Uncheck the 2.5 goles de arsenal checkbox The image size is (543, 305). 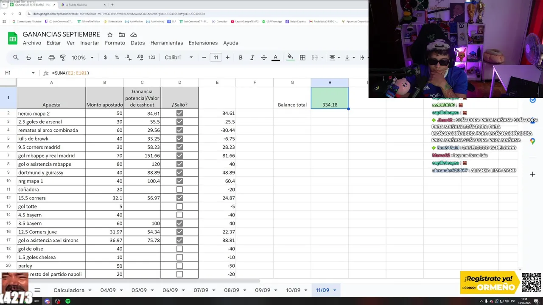(x=179, y=122)
